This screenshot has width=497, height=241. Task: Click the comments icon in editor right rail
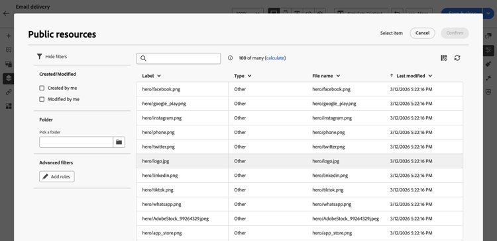pyautogui.click(x=488, y=36)
